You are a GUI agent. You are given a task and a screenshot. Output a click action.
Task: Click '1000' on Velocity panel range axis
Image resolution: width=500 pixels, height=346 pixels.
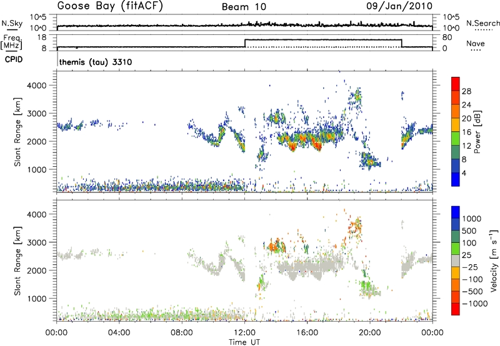click(37, 299)
